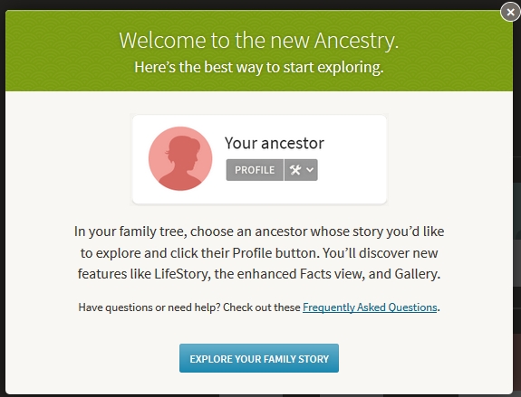Screen dimensions: 521x397
Task: Click the hammer and wrench tools icon
Action: tap(295, 170)
